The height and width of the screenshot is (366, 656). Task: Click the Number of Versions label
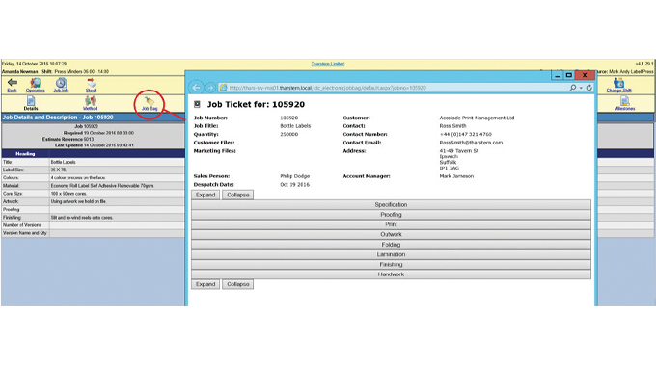[22, 225]
